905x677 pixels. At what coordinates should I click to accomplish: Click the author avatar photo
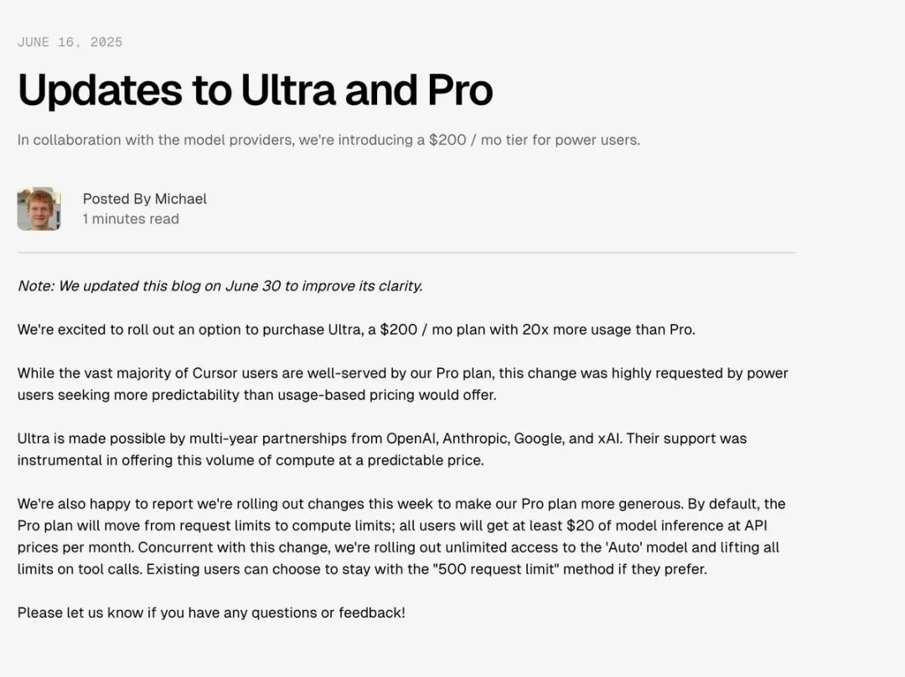tap(39, 208)
